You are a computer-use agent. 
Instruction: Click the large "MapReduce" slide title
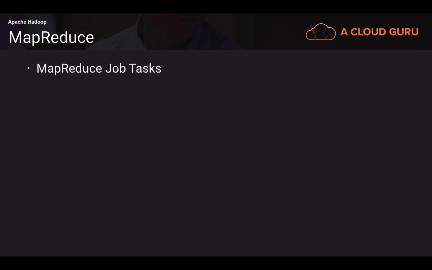(x=51, y=37)
